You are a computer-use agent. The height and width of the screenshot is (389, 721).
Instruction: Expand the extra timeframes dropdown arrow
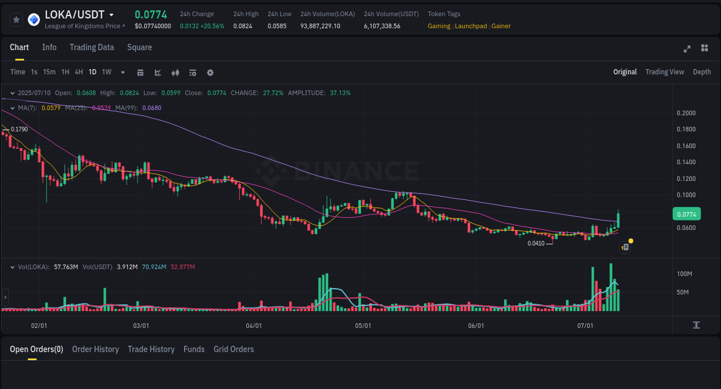pyautogui.click(x=122, y=72)
